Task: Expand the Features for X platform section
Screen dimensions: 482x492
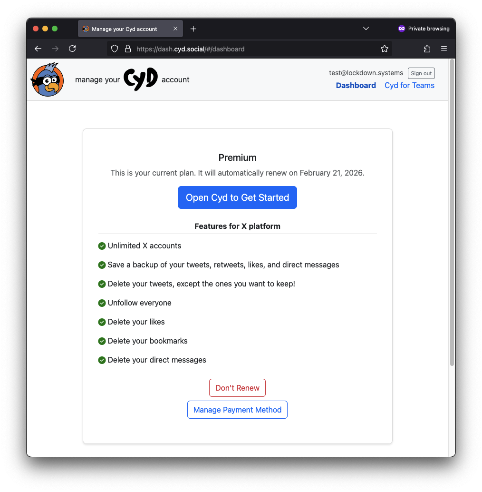Action: pos(237,226)
